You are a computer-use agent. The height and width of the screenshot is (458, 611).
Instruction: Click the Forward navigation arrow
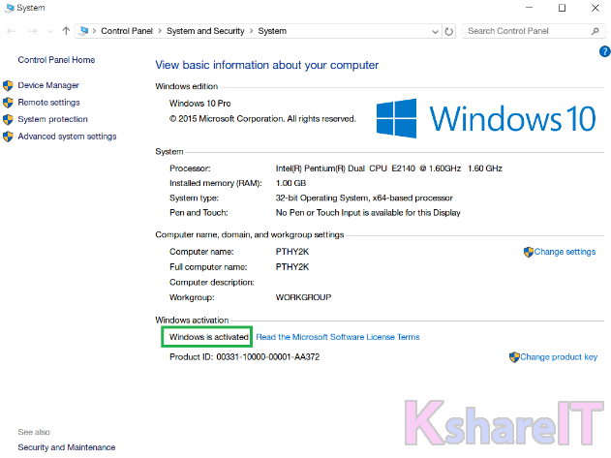[33, 31]
